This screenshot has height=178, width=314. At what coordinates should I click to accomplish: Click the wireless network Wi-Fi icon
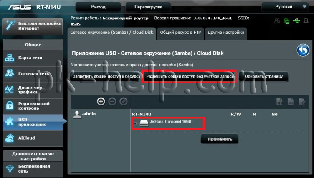tap(10, 169)
